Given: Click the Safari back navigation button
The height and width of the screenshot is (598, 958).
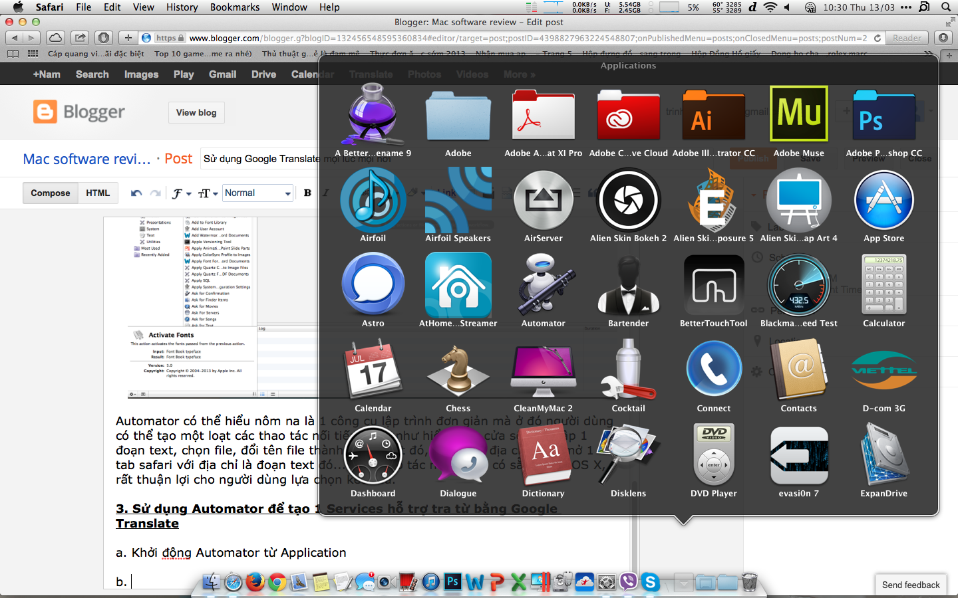Looking at the screenshot, I should pos(15,38).
